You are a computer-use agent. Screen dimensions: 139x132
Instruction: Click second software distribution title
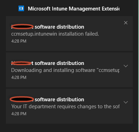tap(59, 63)
